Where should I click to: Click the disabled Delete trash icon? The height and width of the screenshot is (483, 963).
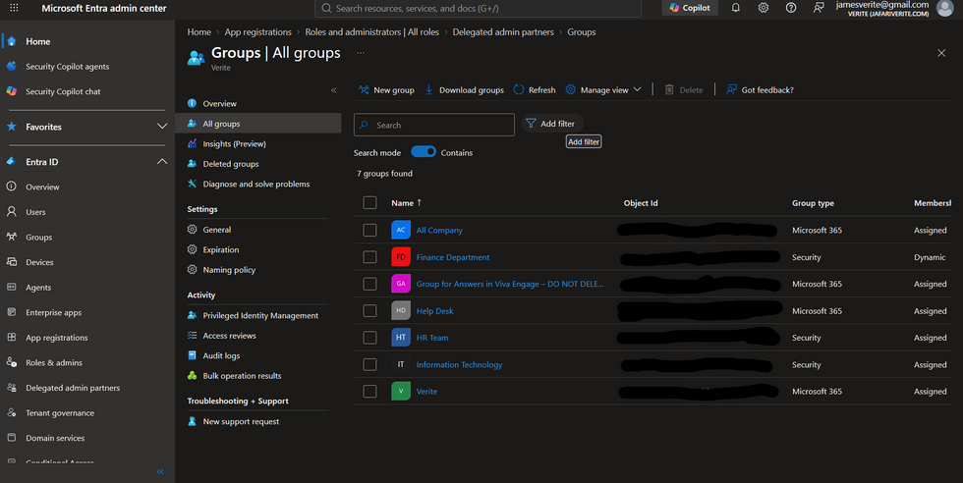[x=669, y=89]
